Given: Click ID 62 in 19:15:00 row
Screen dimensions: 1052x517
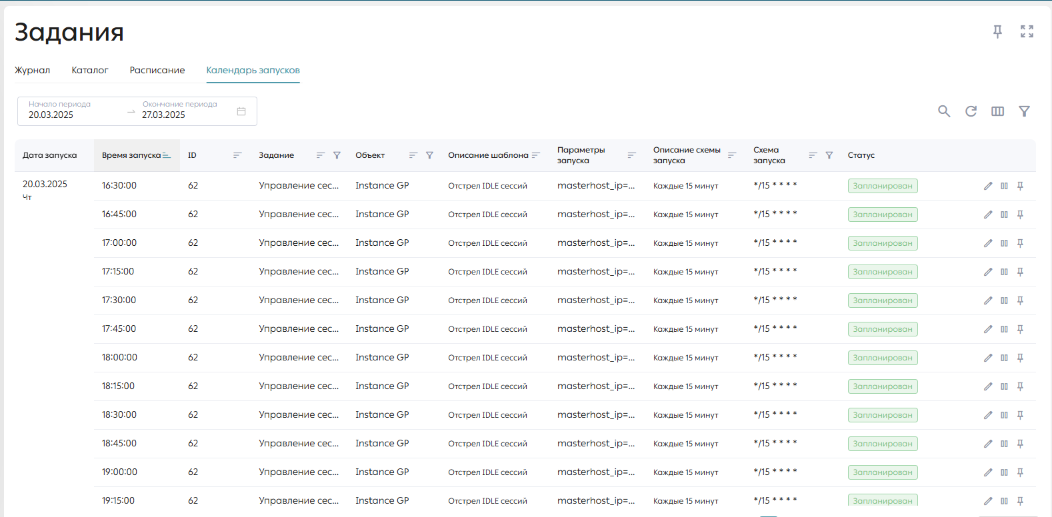Looking at the screenshot, I should [193, 500].
